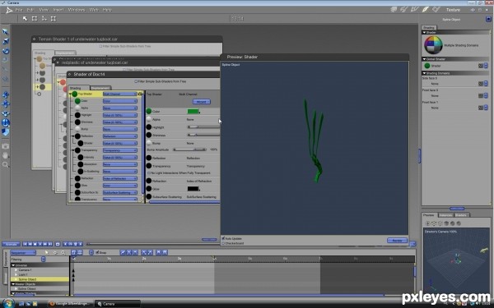Image resolution: width=494 pixels, height=308 pixels.
Task: Open the Render room icon next to Texture
Action: pos(436,10)
